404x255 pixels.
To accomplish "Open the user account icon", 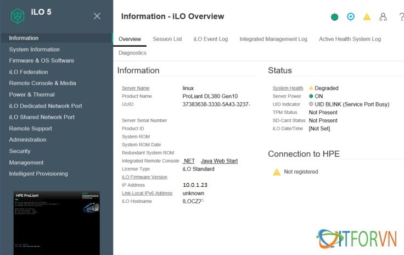I will click(383, 17).
